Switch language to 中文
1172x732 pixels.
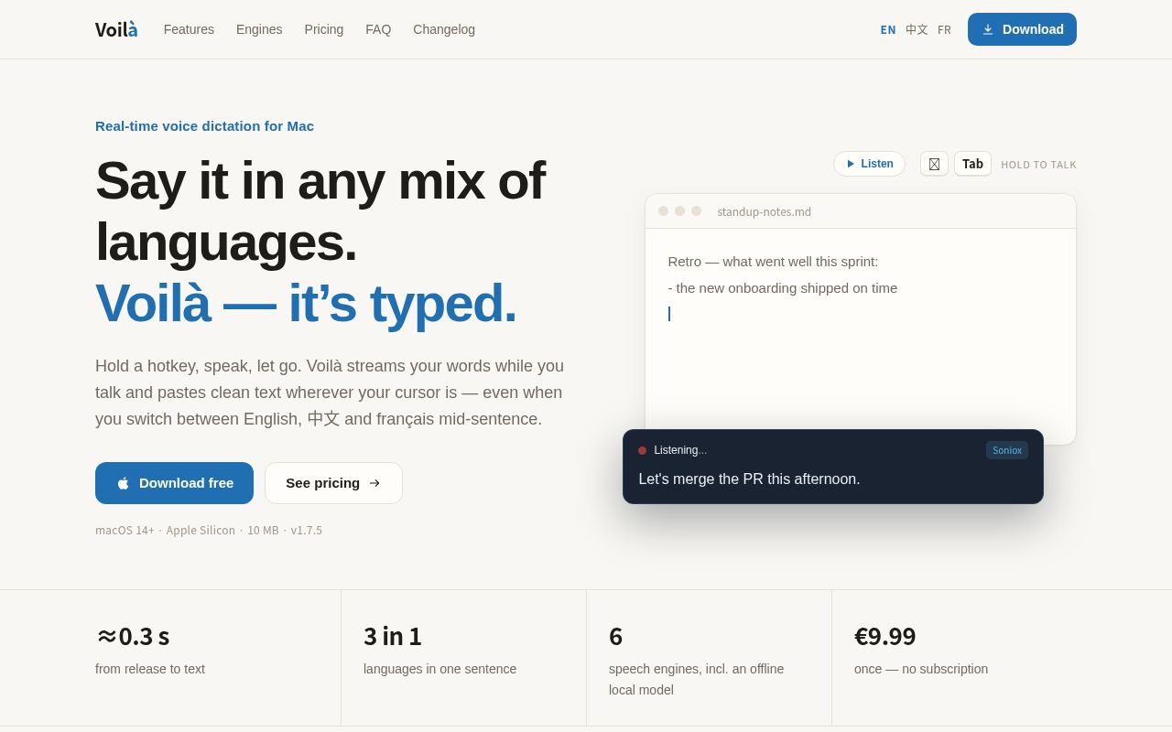coord(917,29)
